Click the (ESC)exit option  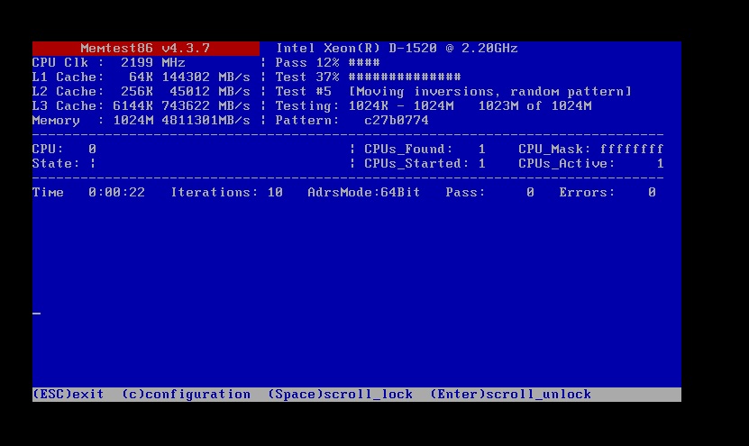pos(69,395)
